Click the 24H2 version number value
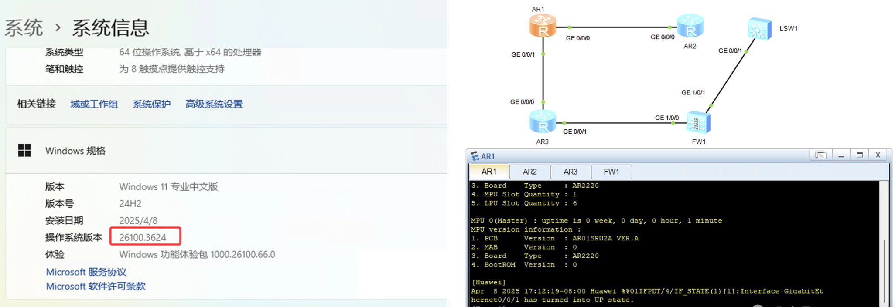 [x=130, y=204]
